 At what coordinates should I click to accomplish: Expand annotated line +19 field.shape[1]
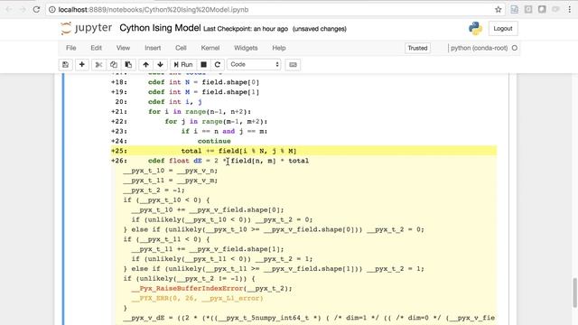point(303,92)
